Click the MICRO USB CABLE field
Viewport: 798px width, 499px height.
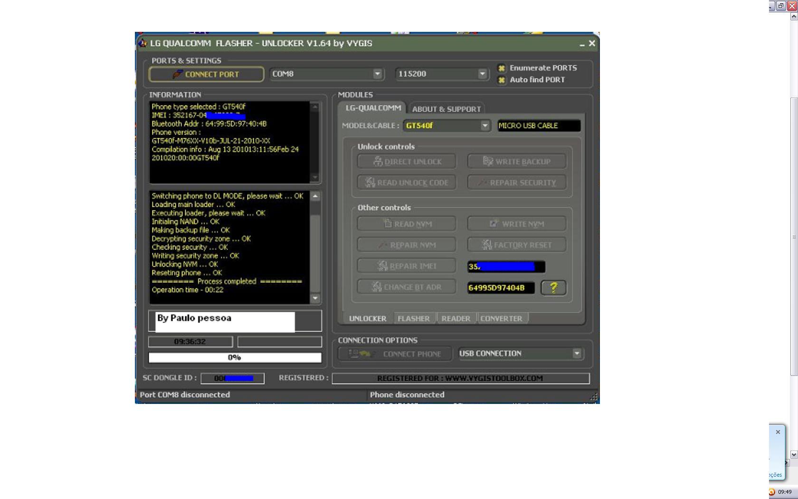539,125
